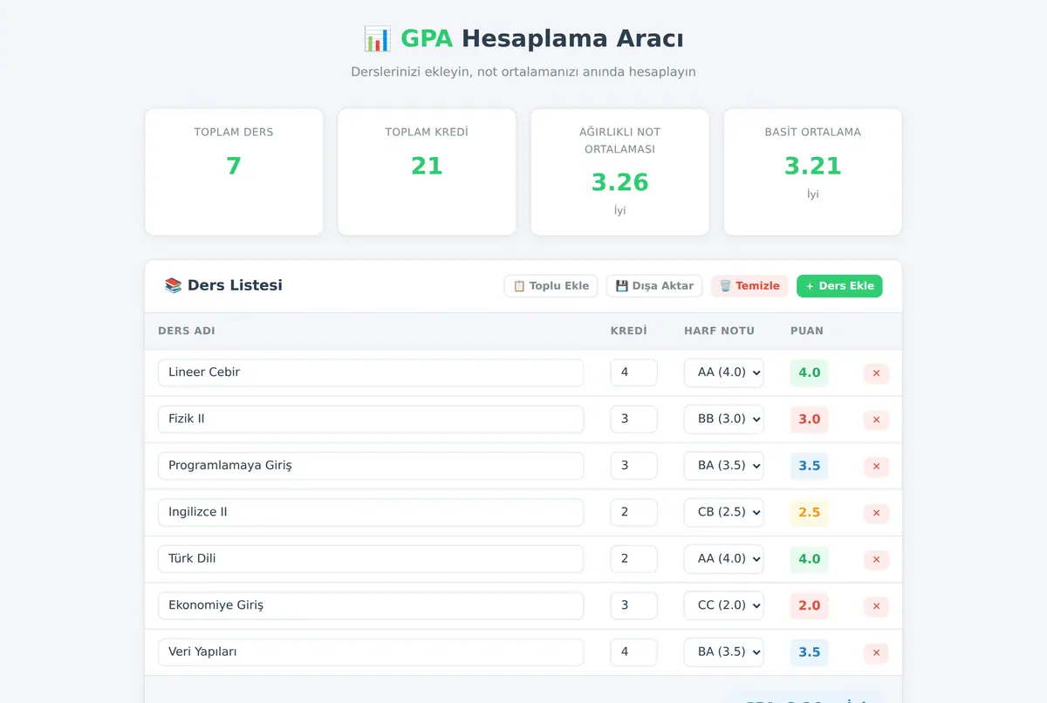Screen dimensions: 1047x703
Task: Delete the Veri Yapıları row
Action: click(876, 652)
